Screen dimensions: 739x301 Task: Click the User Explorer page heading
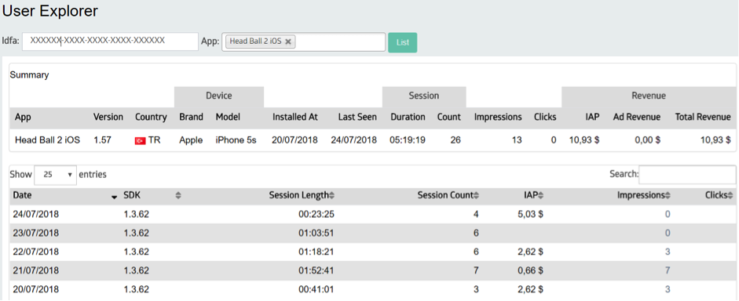pos(50,11)
